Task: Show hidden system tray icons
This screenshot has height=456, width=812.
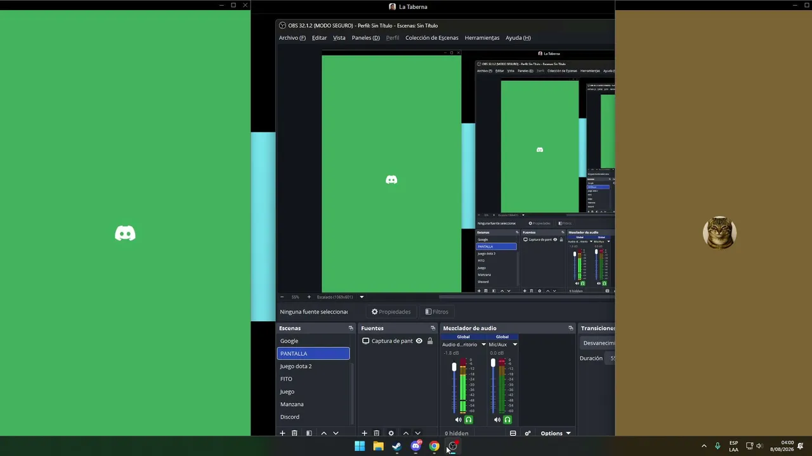Action: pyautogui.click(x=704, y=446)
